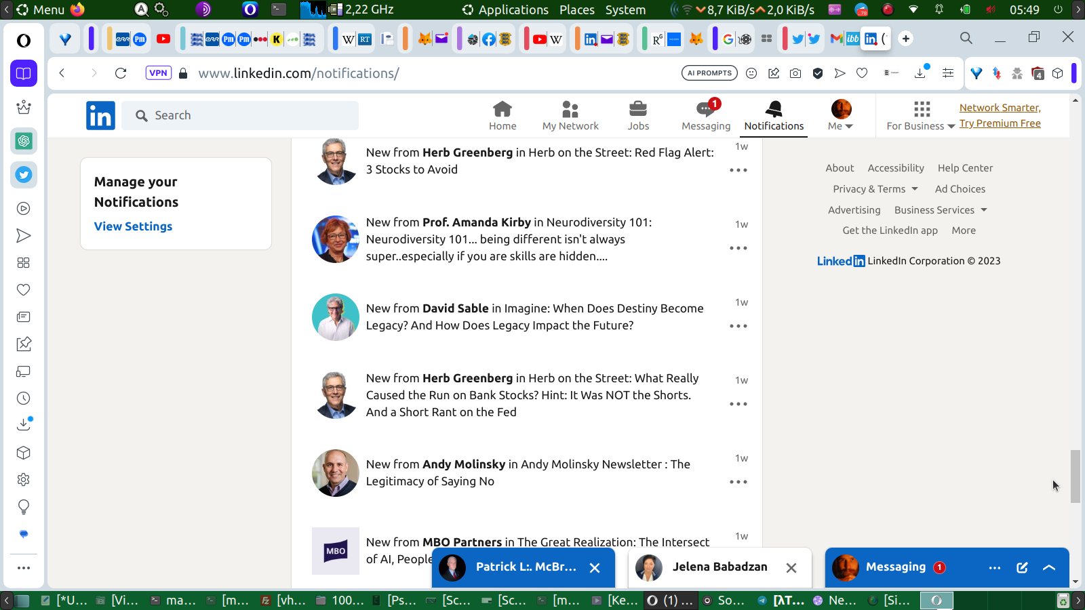Open options for the Neurodiversity 101 notification
The width and height of the screenshot is (1085, 610).
pos(738,248)
